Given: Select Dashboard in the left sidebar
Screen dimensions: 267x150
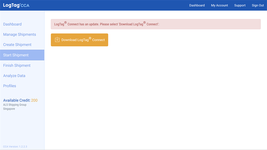Looking at the screenshot, I should point(12,24).
